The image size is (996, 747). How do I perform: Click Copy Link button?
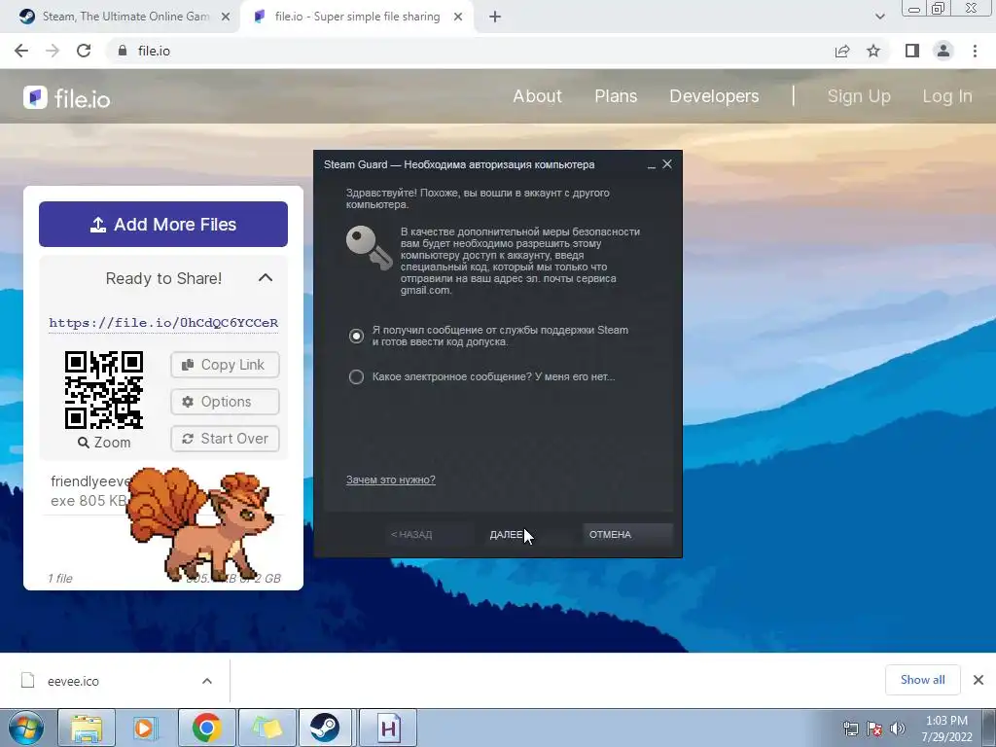coord(225,365)
